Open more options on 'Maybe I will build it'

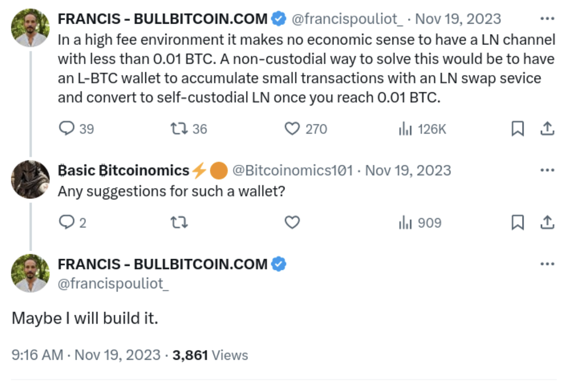point(547,264)
